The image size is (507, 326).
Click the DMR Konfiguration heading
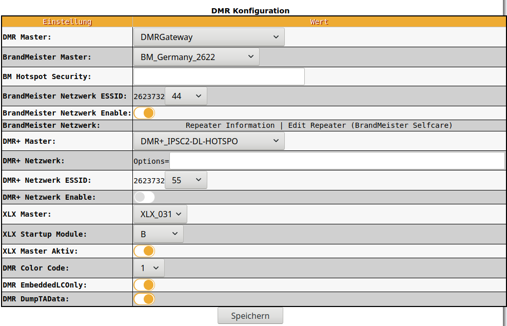tap(250, 11)
